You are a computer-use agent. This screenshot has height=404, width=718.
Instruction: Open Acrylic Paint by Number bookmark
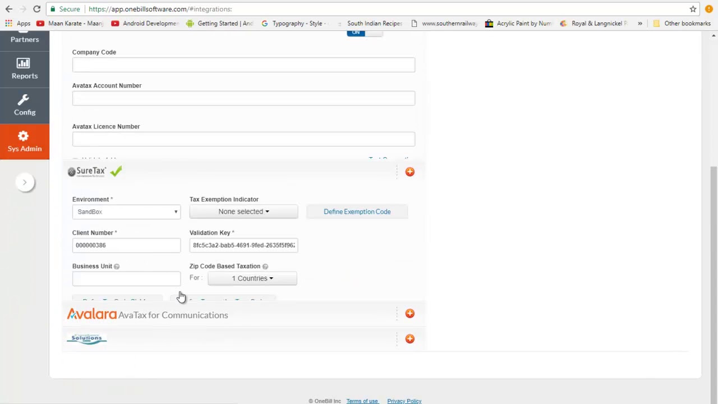[519, 24]
